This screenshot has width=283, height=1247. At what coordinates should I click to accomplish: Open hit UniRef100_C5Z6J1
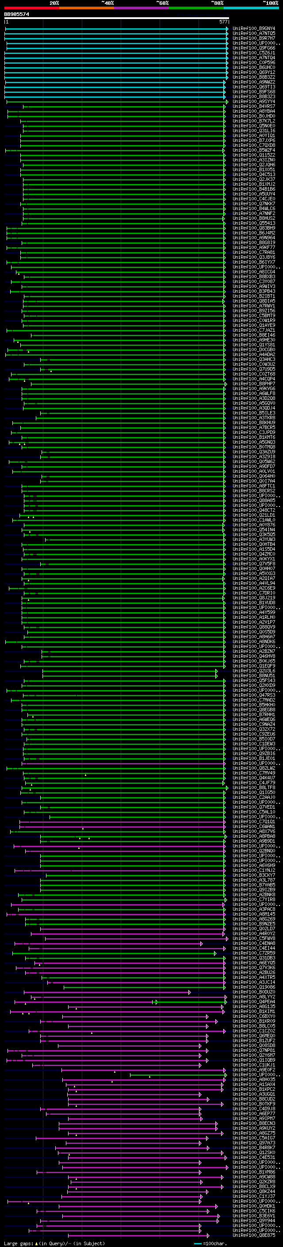tap(253, 53)
